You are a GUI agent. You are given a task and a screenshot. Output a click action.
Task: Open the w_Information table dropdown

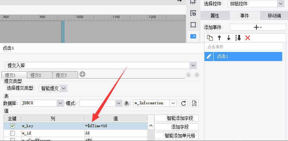(155, 103)
